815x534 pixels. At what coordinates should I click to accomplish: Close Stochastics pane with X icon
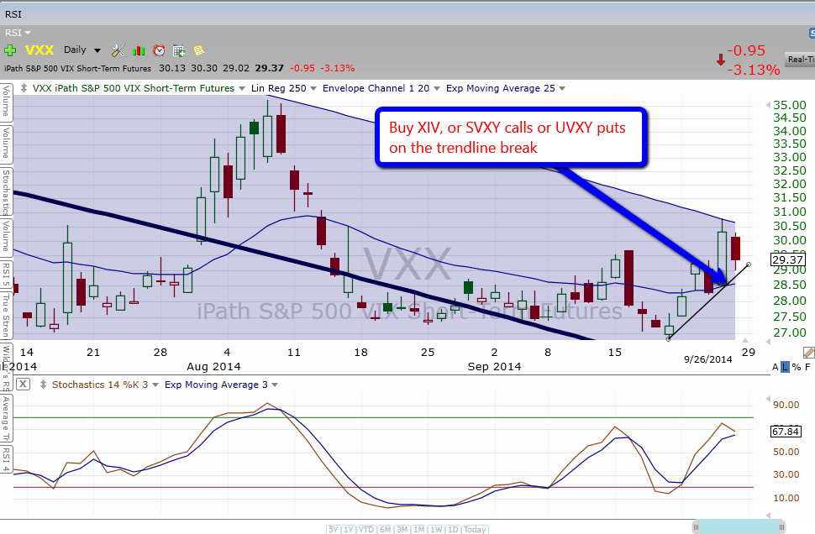pos(23,385)
